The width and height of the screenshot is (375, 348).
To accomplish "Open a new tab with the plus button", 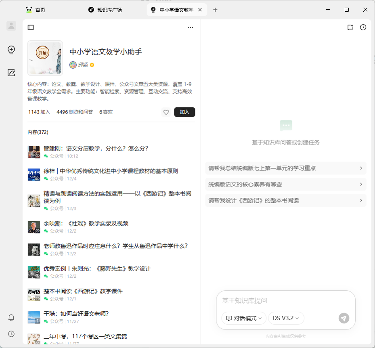I will coord(215,10).
